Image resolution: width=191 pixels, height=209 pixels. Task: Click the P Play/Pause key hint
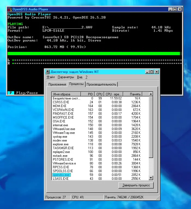coord(23,93)
